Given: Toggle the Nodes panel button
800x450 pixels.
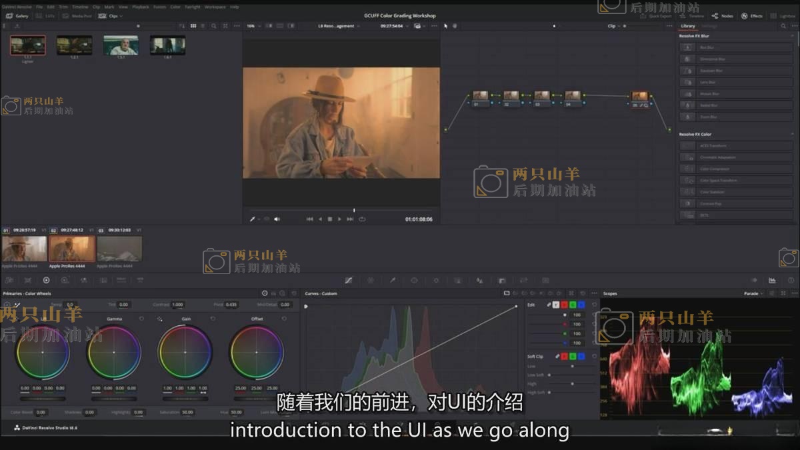Looking at the screenshot, I should [x=723, y=15].
